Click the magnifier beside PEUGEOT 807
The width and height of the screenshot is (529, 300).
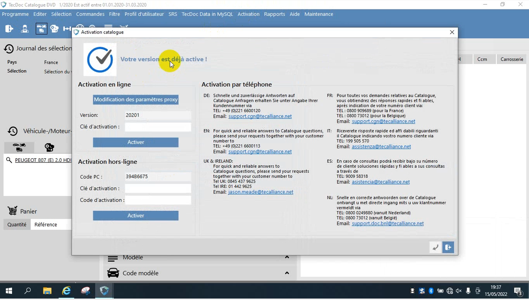click(x=9, y=160)
